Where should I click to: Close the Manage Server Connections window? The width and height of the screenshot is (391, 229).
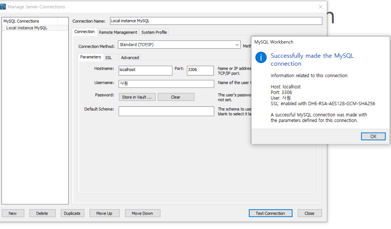coord(320,7)
